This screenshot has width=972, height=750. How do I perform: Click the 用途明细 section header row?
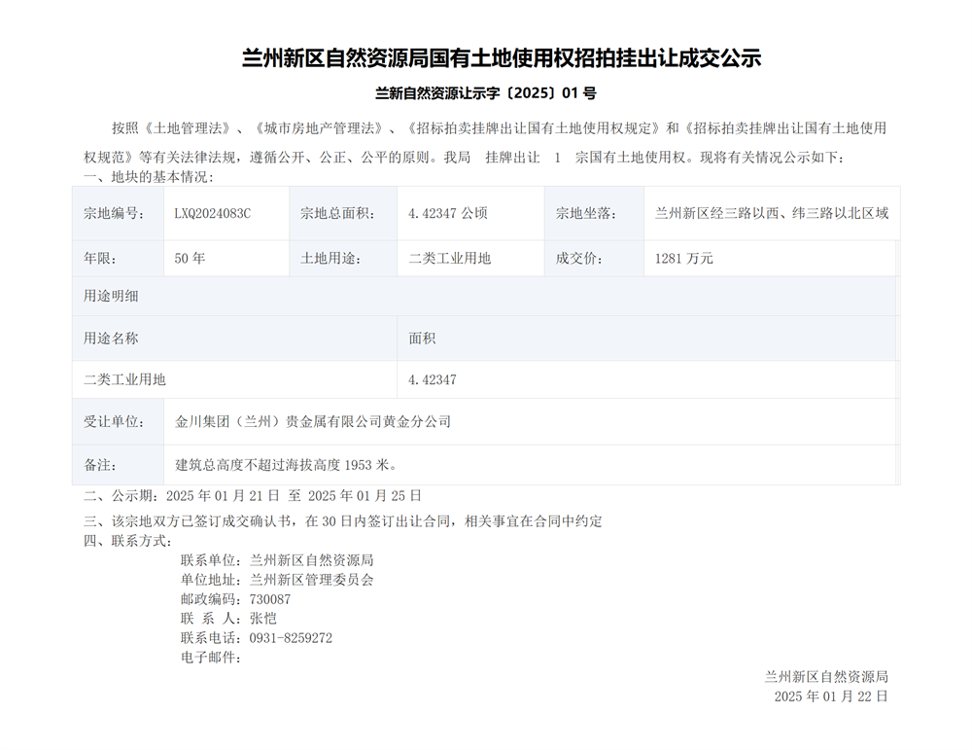pyautogui.click(x=111, y=296)
